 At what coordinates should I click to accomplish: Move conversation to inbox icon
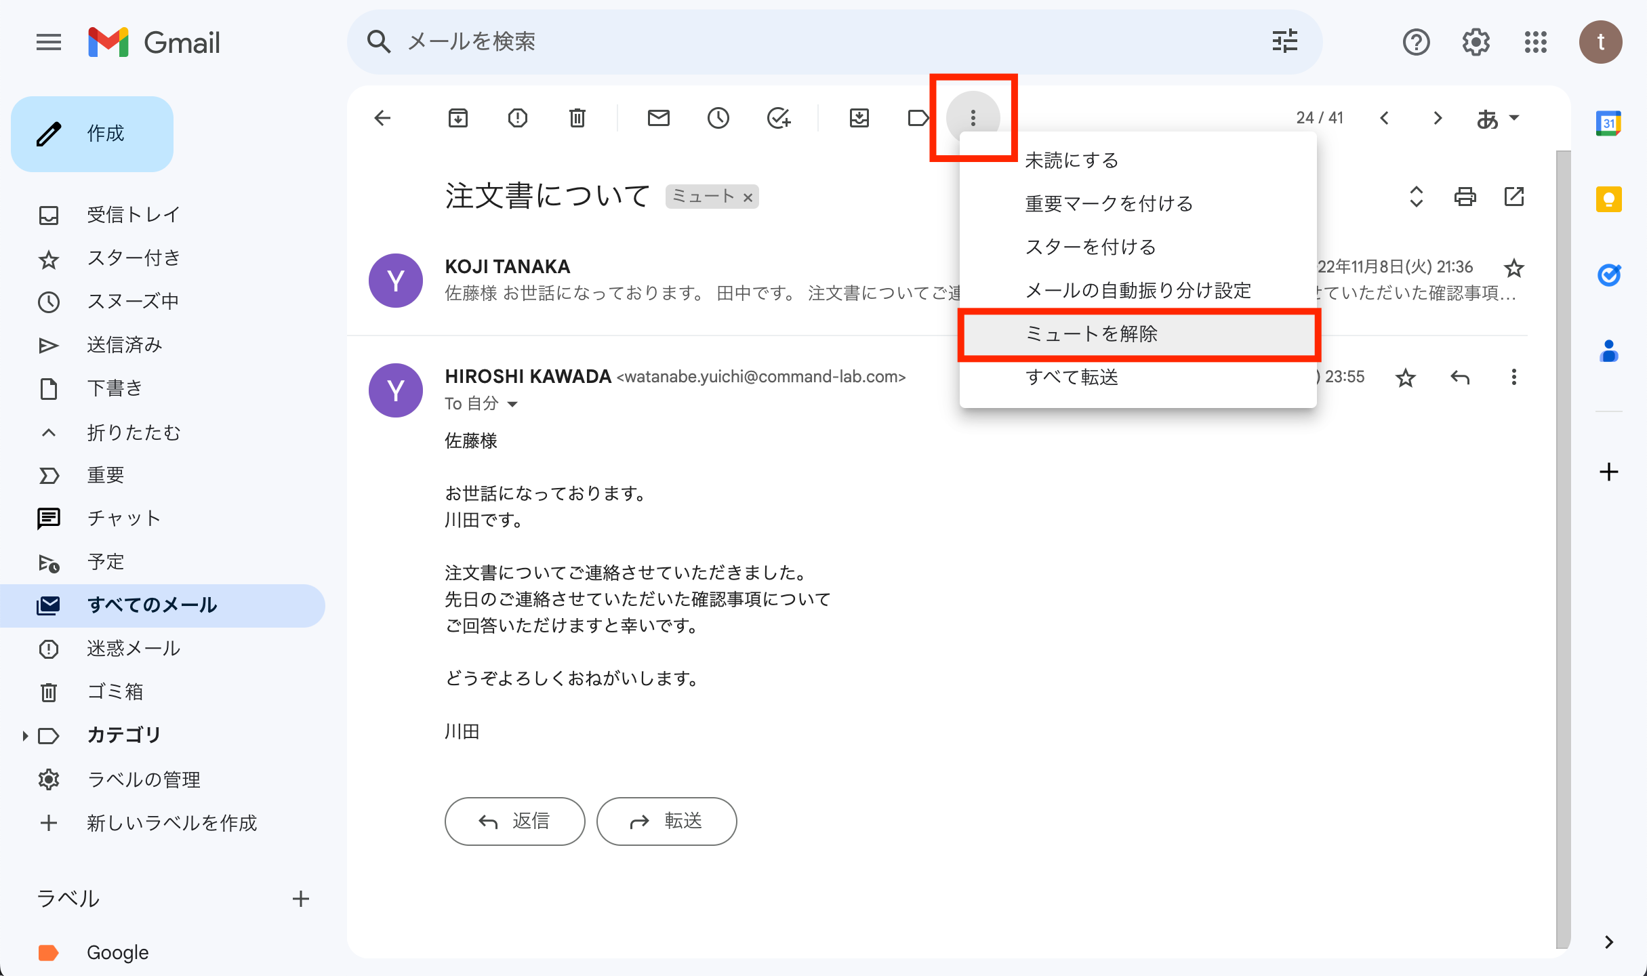tap(859, 118)
